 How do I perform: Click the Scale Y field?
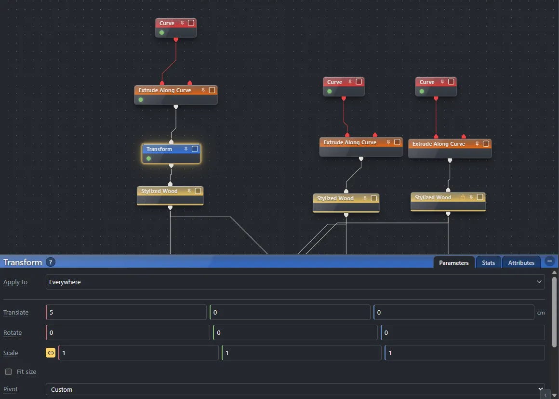pyautogui.click(x=302, y=353)
